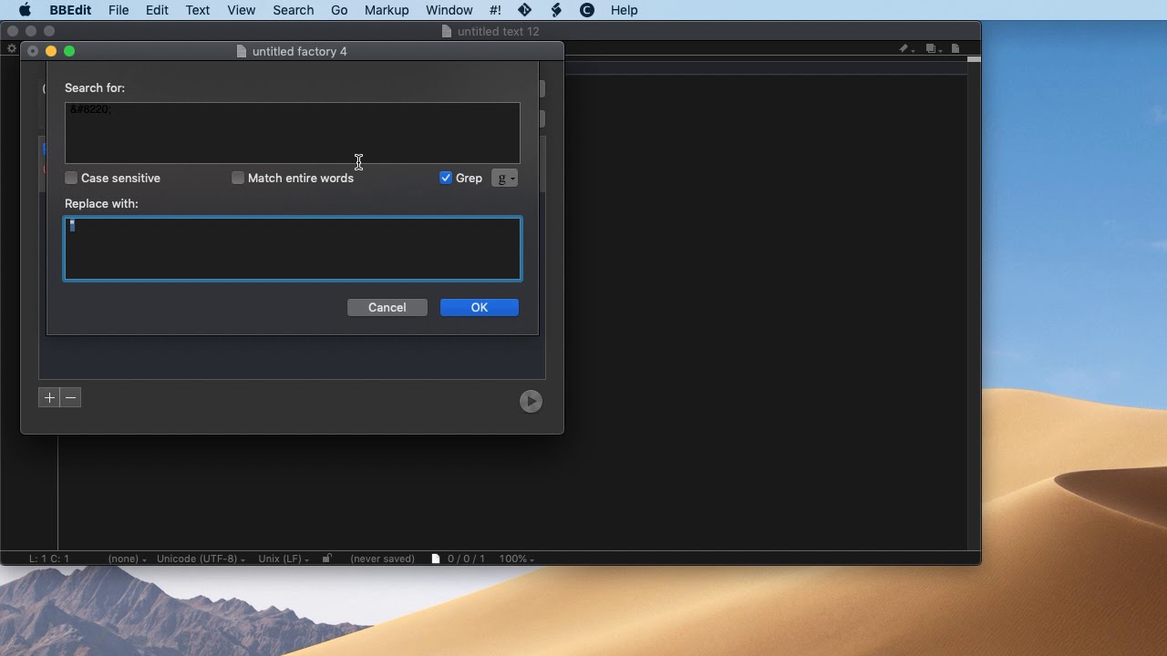The image size is (1167, 656).
Task: Click untitled text 12 title document icon
Action: (x=447, y=31)
